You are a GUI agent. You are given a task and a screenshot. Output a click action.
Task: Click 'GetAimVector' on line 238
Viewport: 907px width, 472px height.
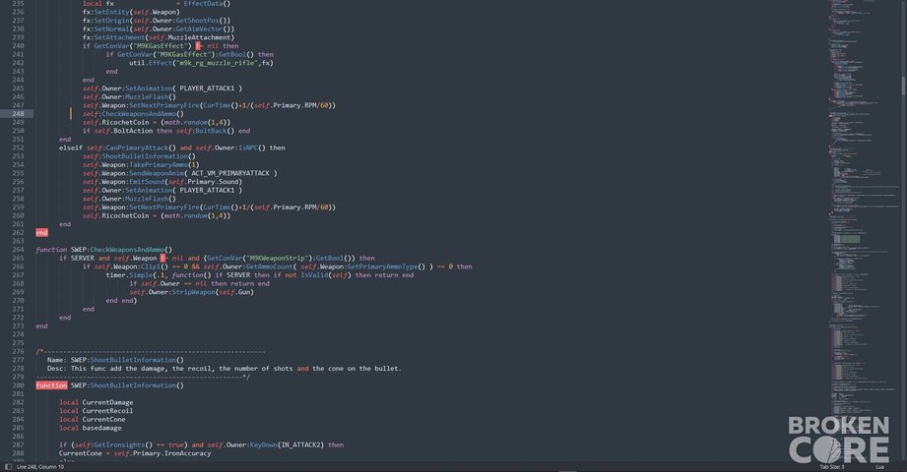199,29
